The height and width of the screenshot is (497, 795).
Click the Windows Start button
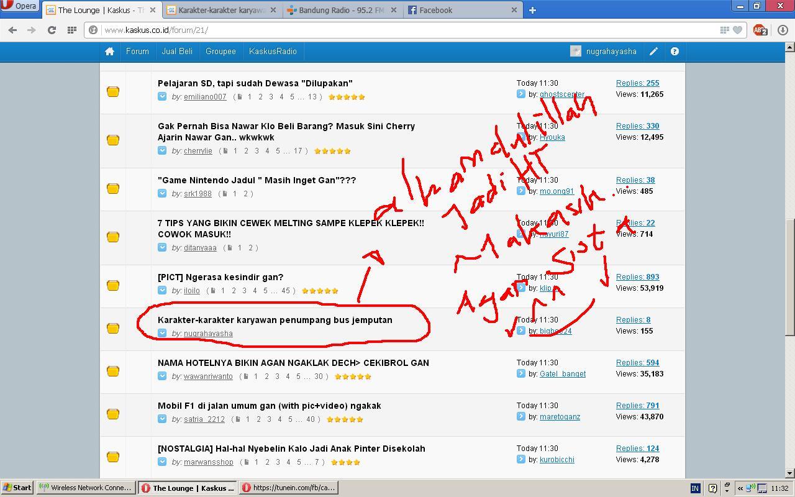[x=17, y=488]
